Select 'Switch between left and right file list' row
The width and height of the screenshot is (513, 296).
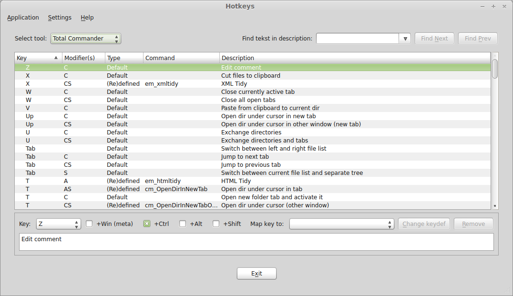coord(253,149)
